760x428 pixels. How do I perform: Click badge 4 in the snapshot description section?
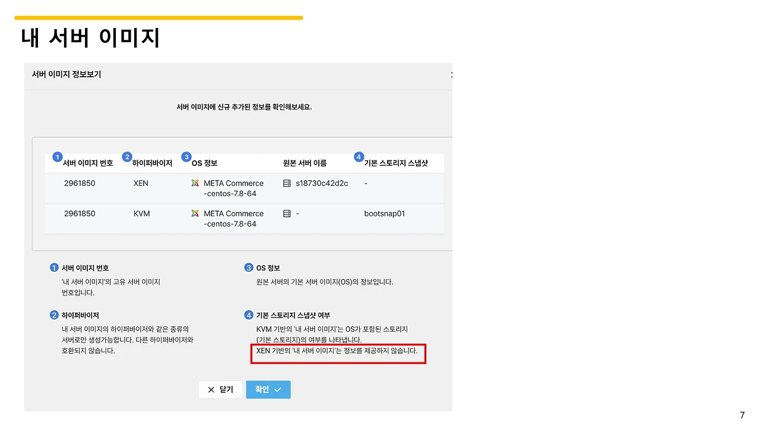point(249,315)
